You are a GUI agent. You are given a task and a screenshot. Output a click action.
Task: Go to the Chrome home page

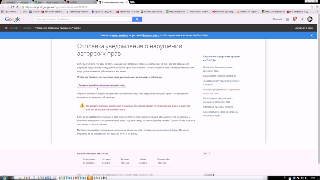[x=17, y=7]
